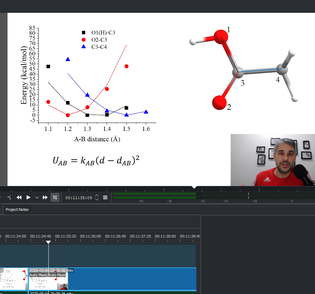Click the timeline playhead handle

coord(49,242)
